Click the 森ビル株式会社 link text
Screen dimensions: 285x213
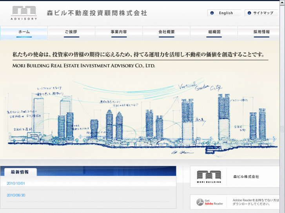tap(246, 177)
